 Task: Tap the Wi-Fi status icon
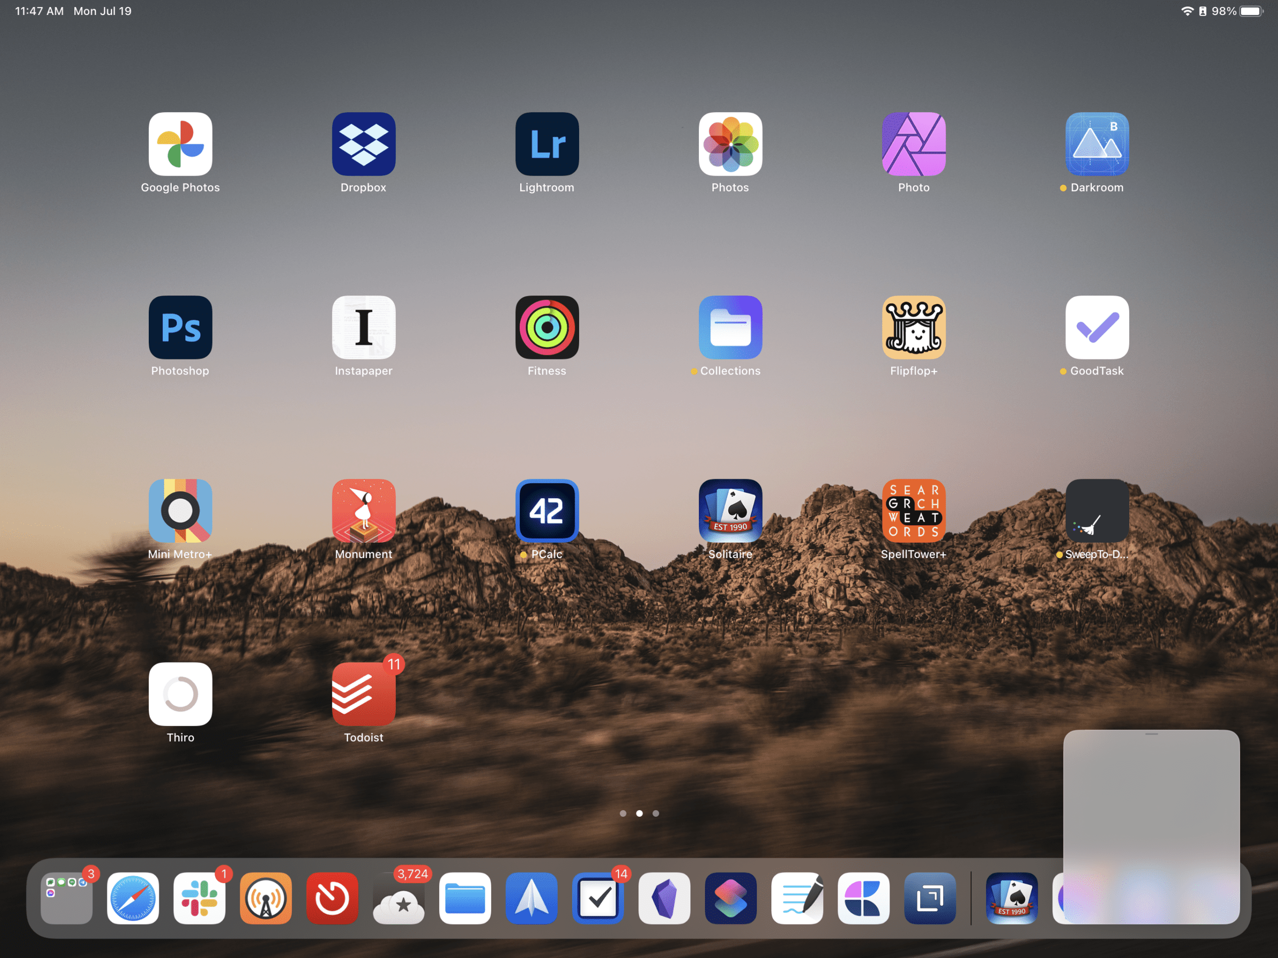[1187, 11]
